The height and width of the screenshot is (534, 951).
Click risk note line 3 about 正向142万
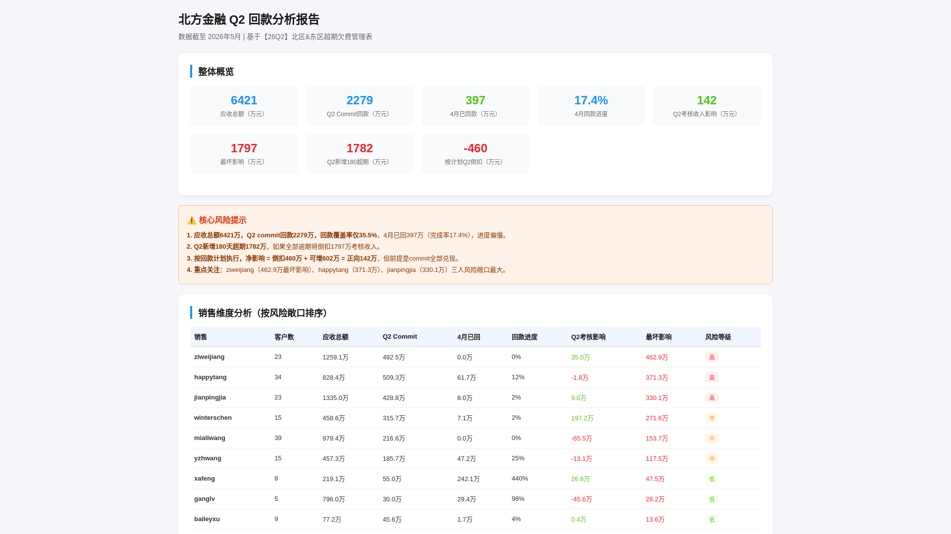tap(324, 259)
